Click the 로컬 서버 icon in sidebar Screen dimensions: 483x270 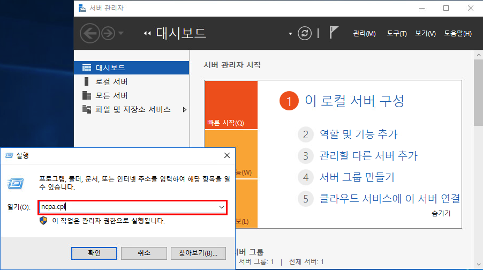(87, 81)
